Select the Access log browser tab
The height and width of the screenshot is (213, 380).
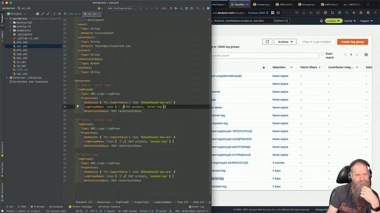(261, 4)
